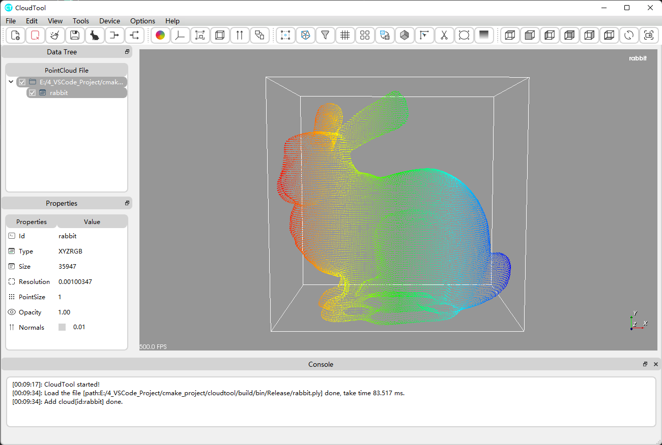Viewport: 662px width, 445px height.
Task: Float the Console panel
Action: click(645, 364)
